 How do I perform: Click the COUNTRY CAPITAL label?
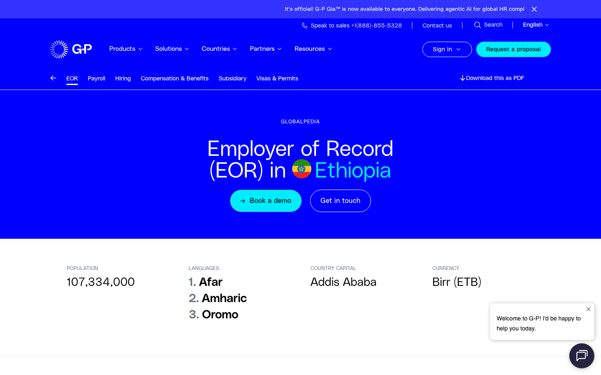pyautogui.click(x=333, y=268)
